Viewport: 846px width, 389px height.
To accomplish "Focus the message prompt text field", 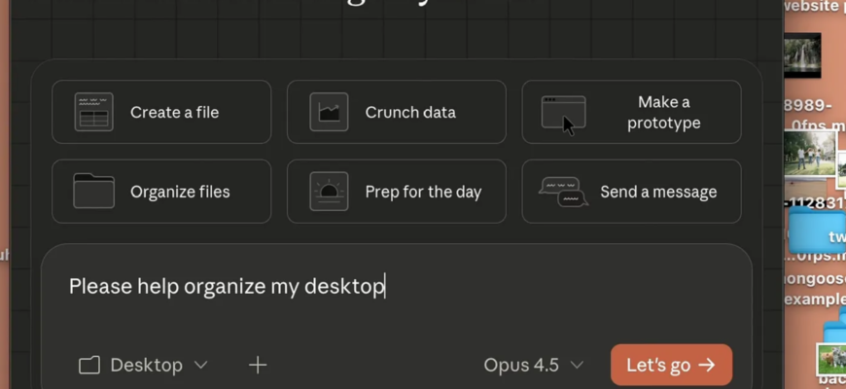I will (x=389, y=286).
